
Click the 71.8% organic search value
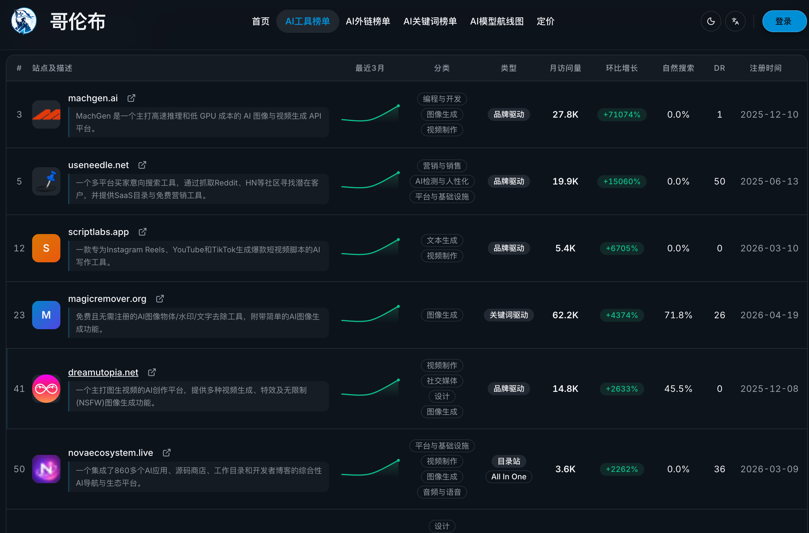[x=678, y=315]
